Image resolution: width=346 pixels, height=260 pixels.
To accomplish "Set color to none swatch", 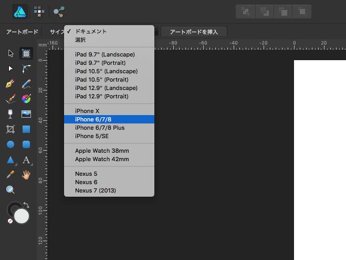I will tap(10, 221).
